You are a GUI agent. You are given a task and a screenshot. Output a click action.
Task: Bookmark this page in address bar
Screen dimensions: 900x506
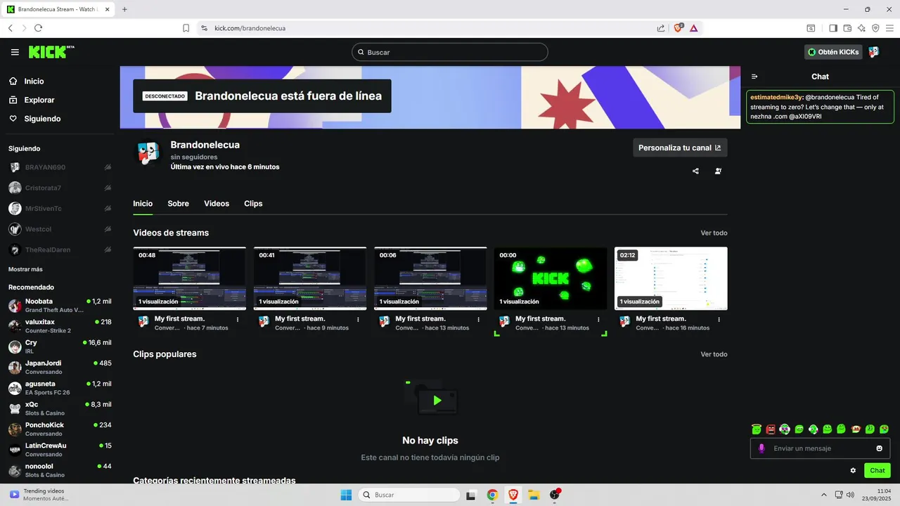coord(186,28)
